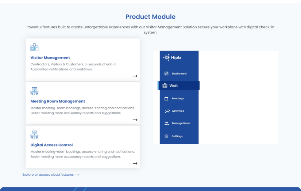Click the Visit badge icon in sidebar

click(165, 85)
